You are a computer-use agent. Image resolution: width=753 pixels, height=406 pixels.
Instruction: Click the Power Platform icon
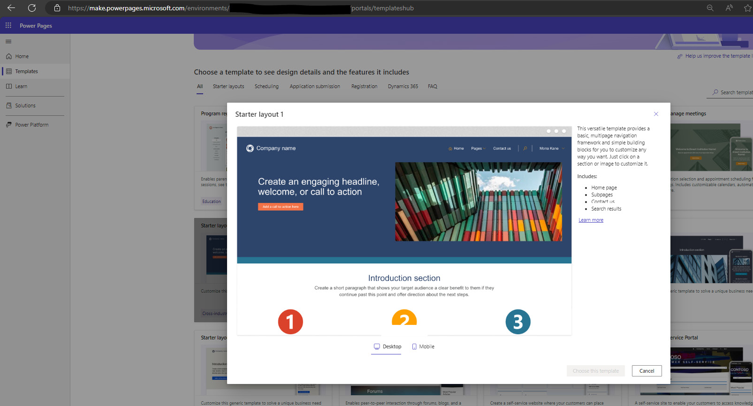tap(9, 125)
